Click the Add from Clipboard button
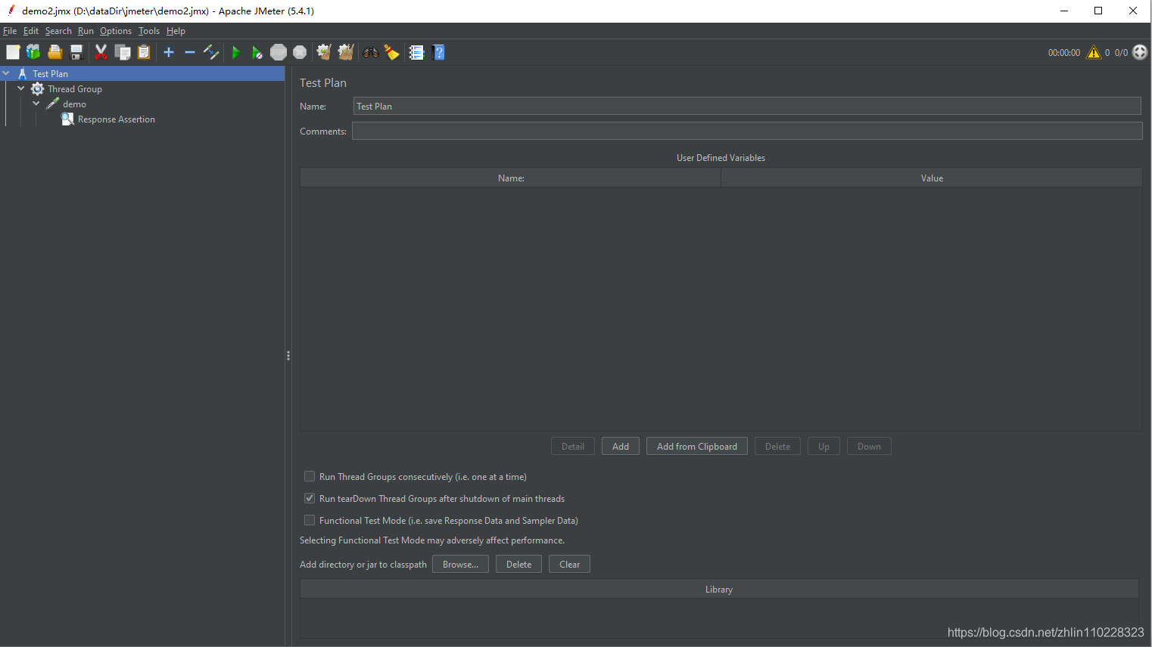Screen dimensions: 1152x647 pyautogui.click(x=697, y=446)
